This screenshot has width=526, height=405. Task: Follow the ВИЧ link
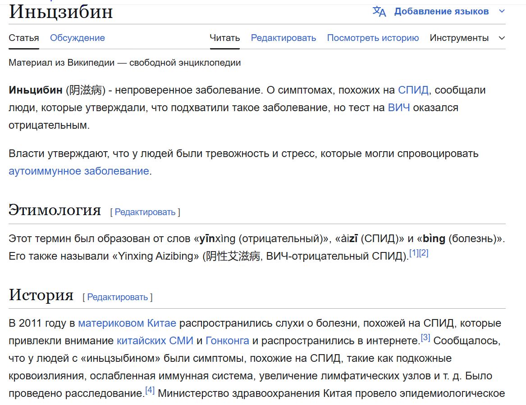pos(399,108)
